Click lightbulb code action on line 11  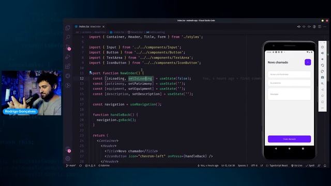point(91,72)
